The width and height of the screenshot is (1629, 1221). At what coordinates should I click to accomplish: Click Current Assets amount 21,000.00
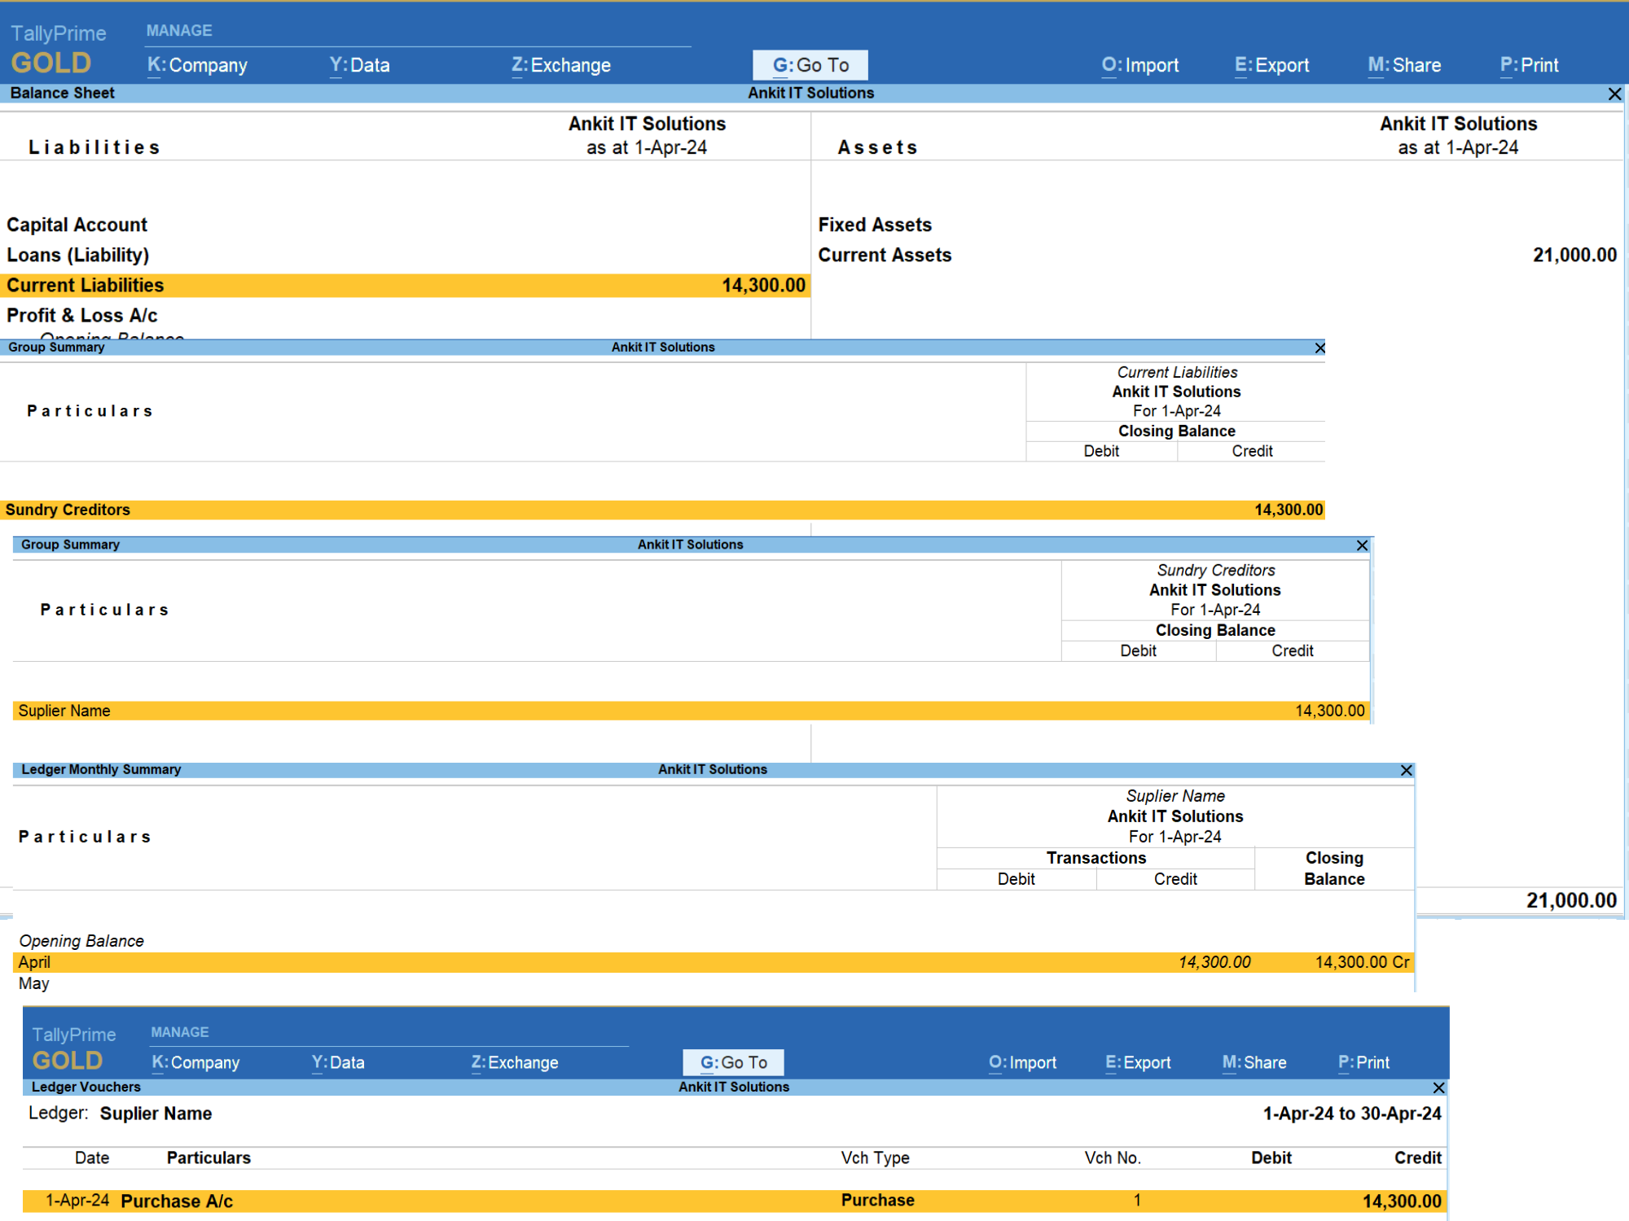1574,255
